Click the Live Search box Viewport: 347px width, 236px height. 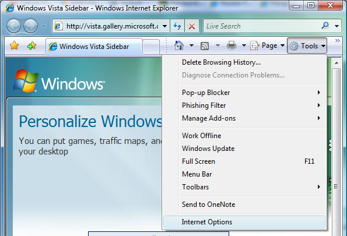pos(262,26)
